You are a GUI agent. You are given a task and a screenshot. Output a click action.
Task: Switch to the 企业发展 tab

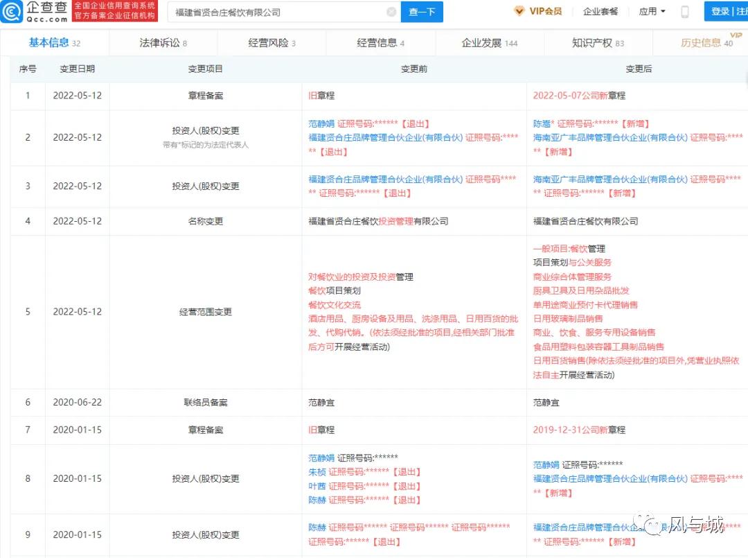(x=490, y=43)
